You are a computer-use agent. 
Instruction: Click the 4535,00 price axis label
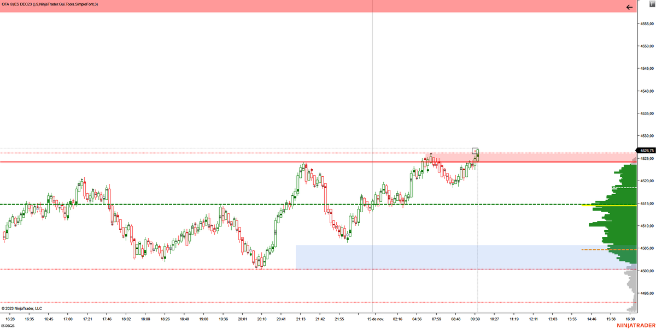(x=646, y=113)
